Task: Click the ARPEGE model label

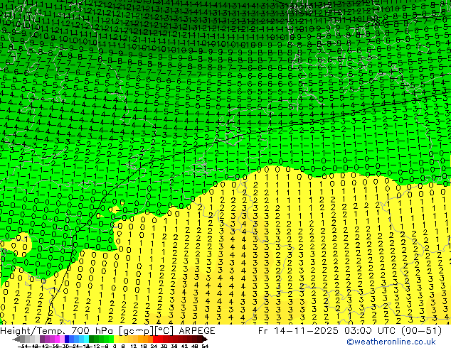Action: [197, 331]
